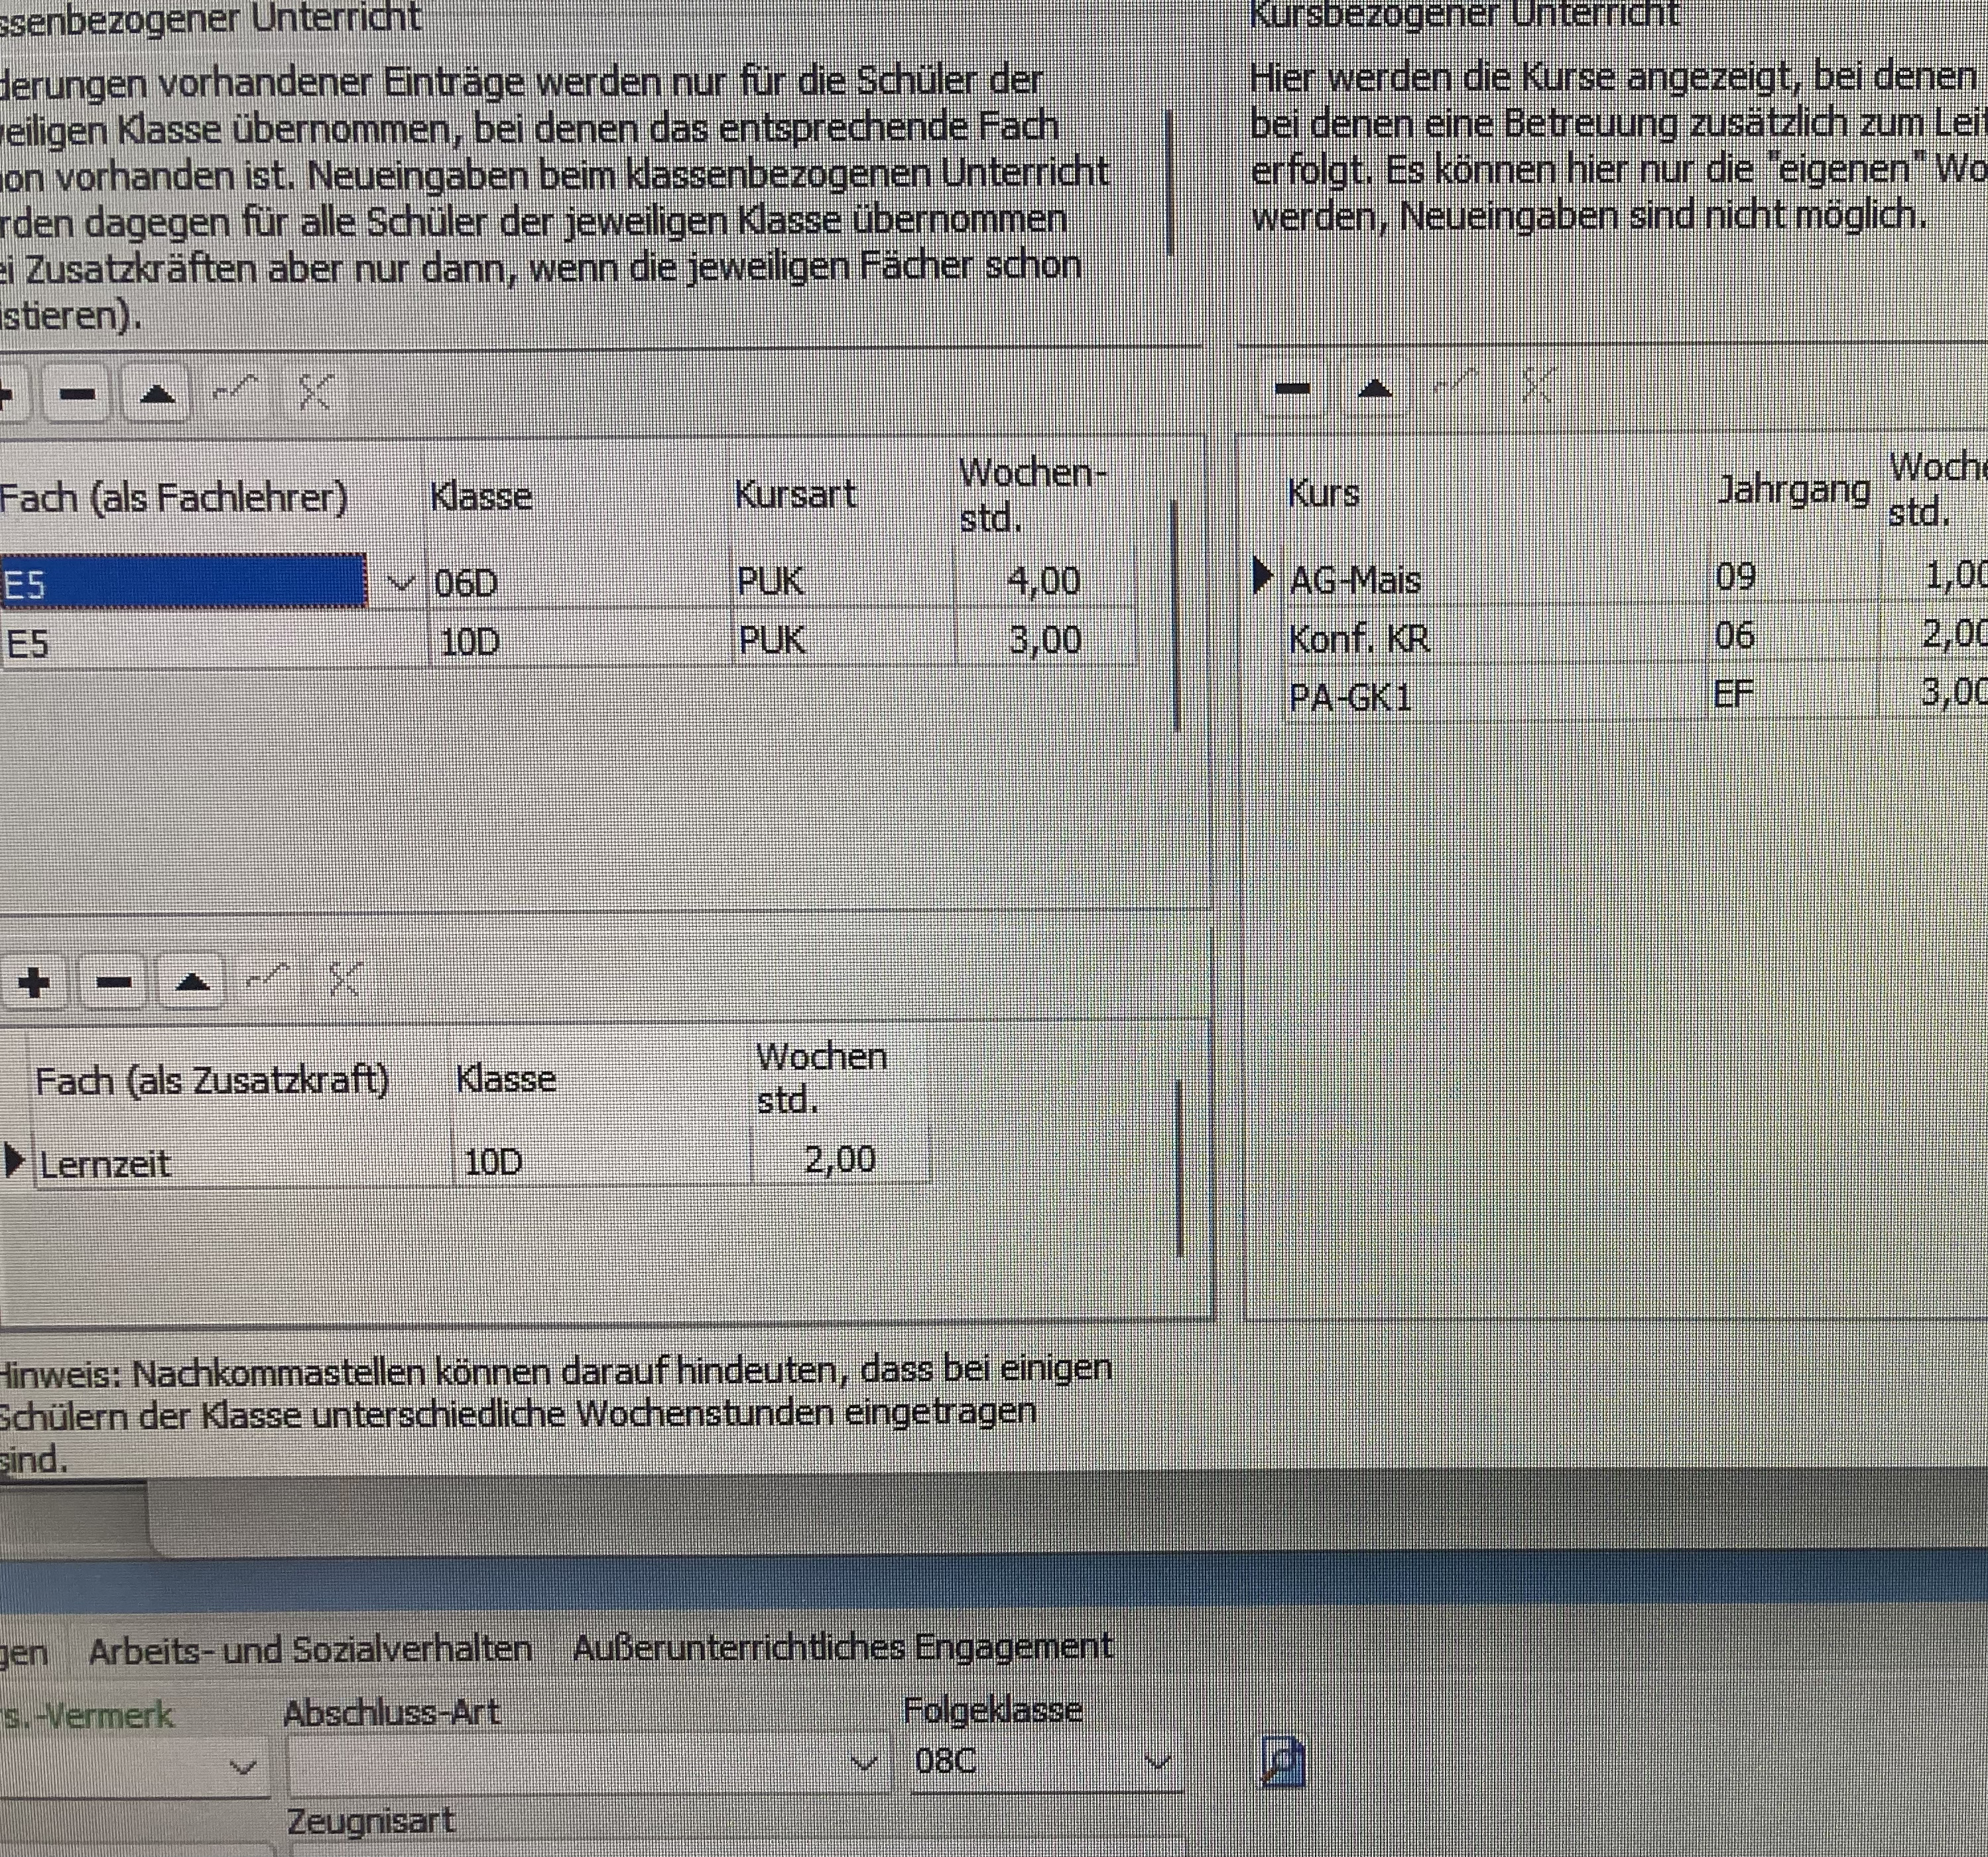Click checkmark icon above Fachlehrer table
The height and width of the screenshot is (1857, 1988).
click(236, 390)
